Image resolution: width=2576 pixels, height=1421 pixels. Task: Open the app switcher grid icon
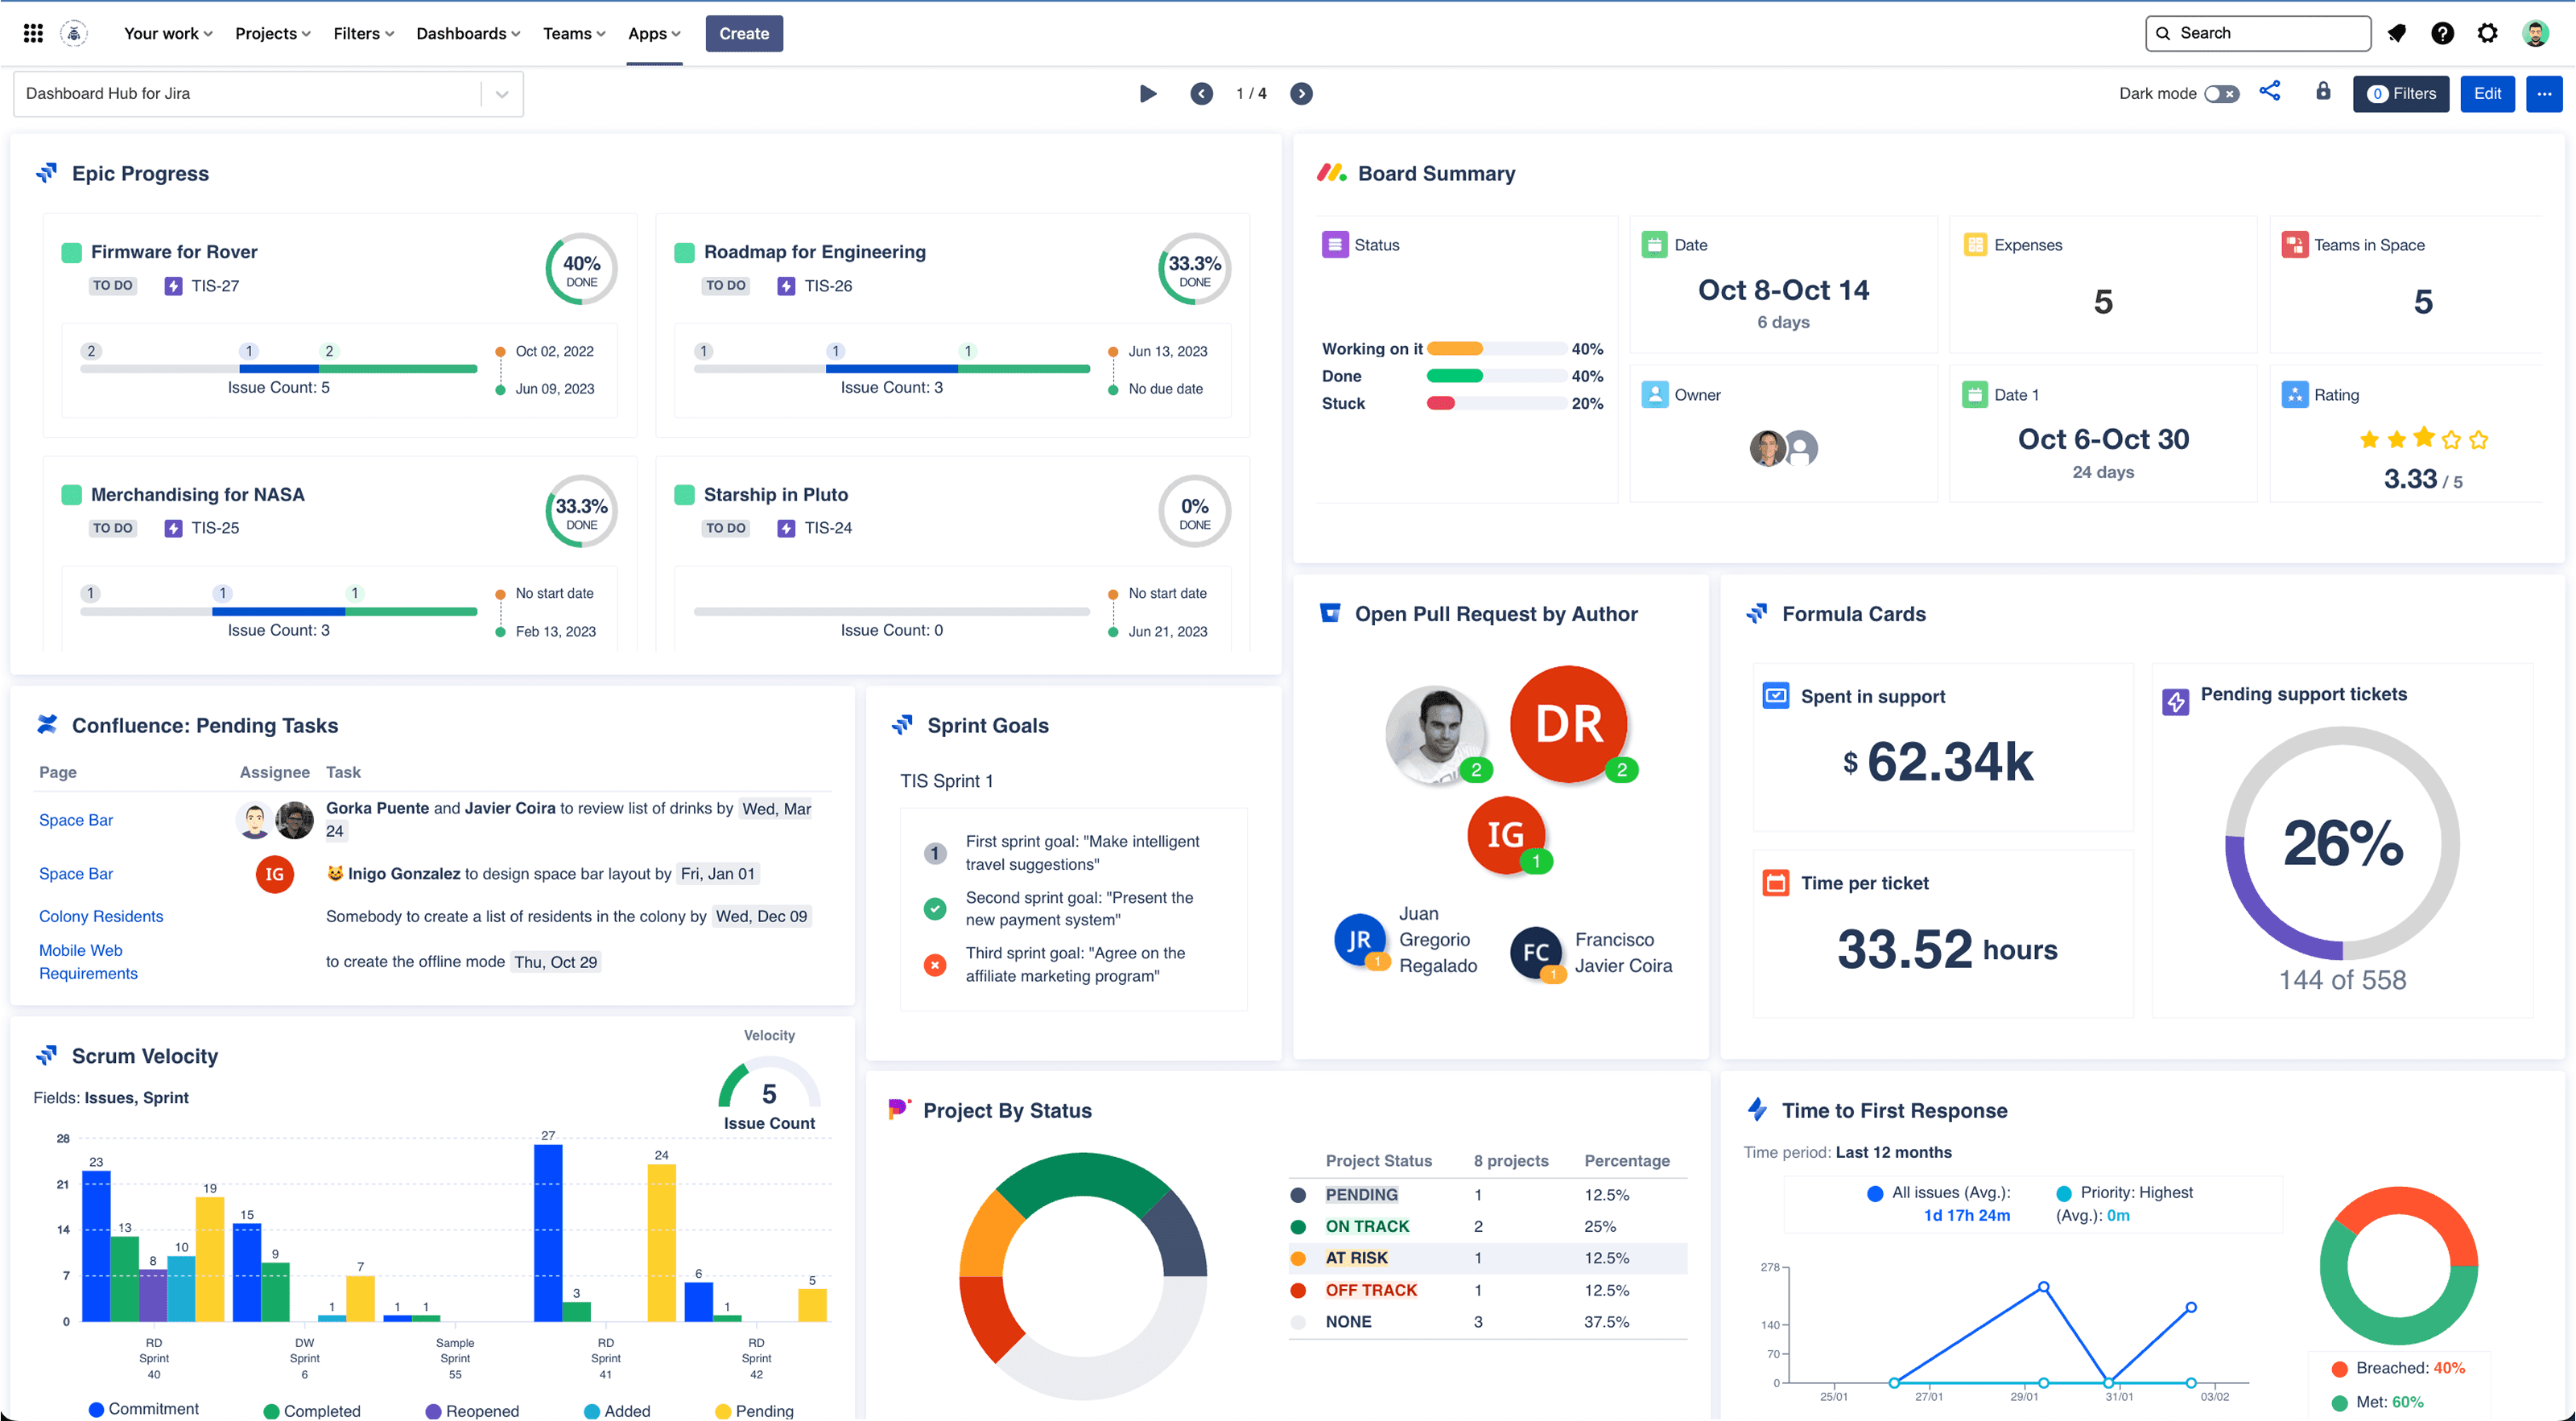[x=33, y=33]
